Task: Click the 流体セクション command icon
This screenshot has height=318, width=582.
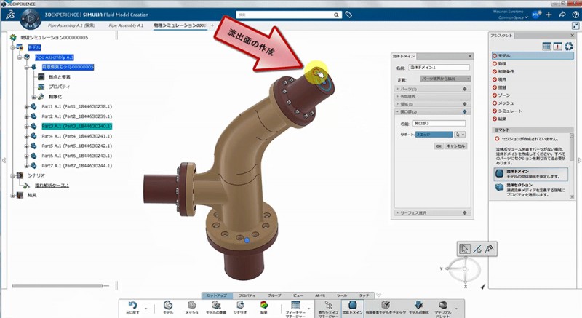Action: point(498,190)
